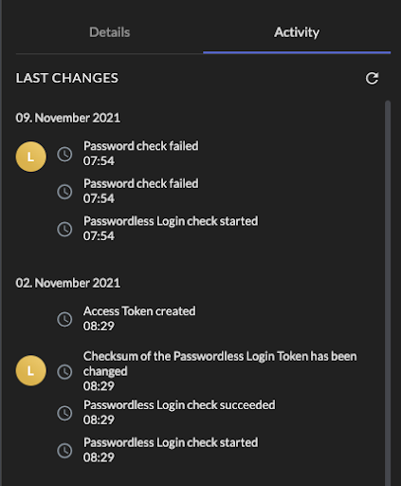
Task: Click the LAST CHANGES heading
Action: click(x=67, y=78)
